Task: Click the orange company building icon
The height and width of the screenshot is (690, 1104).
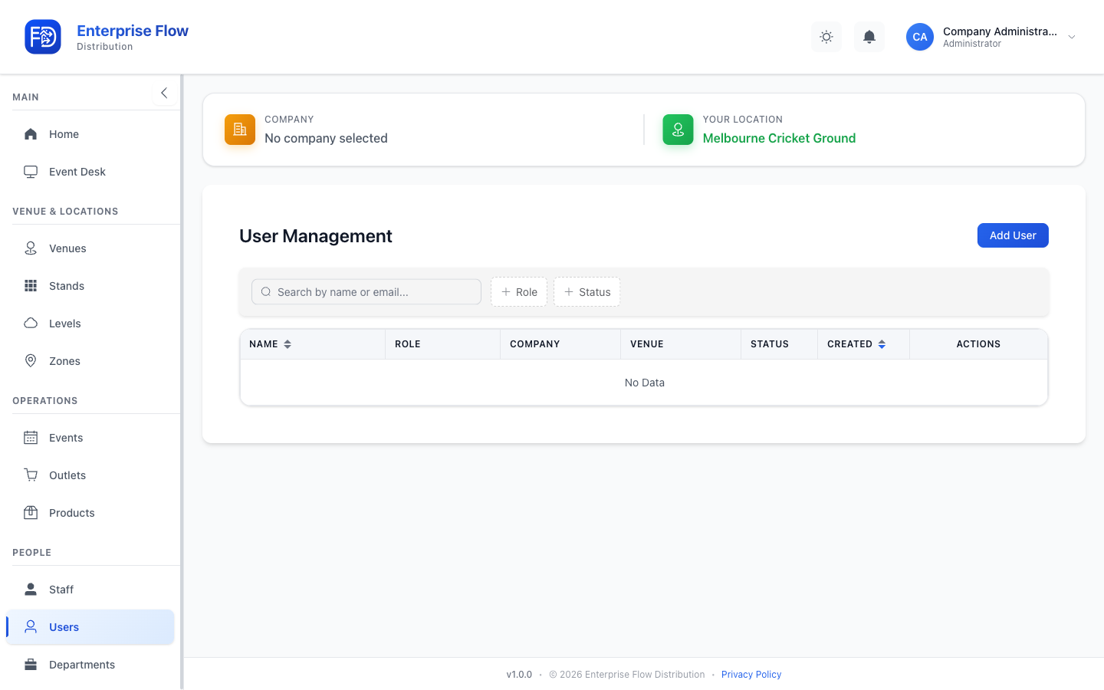Action: pyautogui.click(x=240, y=130)
